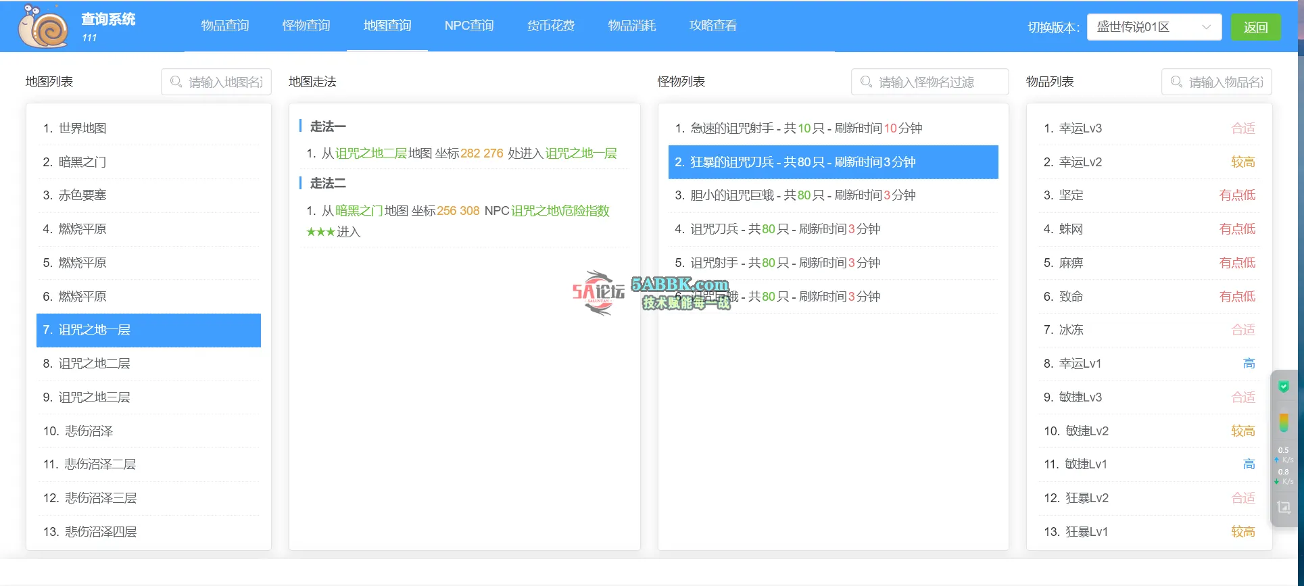This screenshot has width=1304, height=586.
Task: Focus the map name filter input
Action: pos(216,82)
